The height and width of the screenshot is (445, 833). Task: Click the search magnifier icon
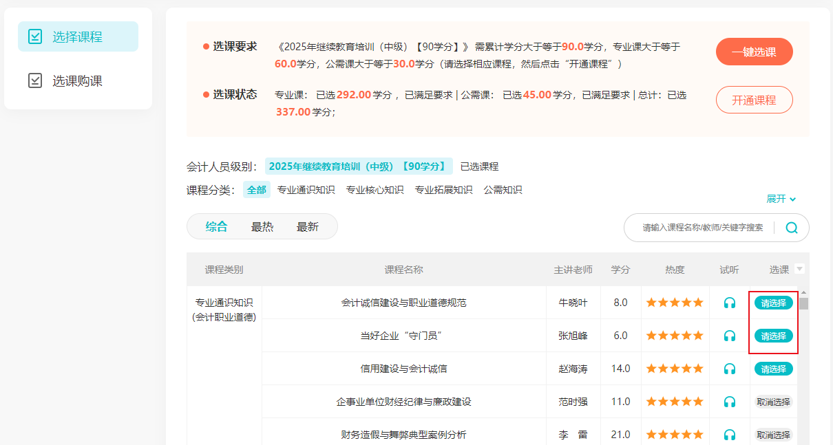tap(792, 228)
